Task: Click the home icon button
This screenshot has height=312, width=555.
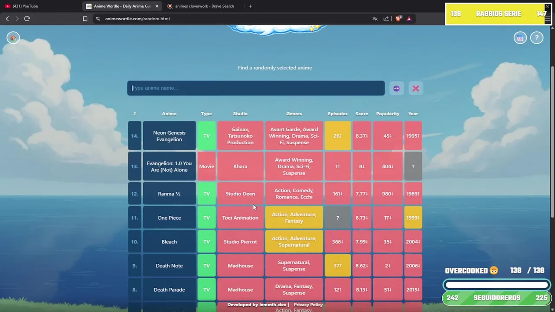Action: click(x=13, y=38)
